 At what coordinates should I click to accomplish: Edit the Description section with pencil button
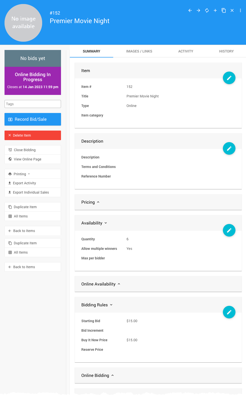[x=229, y=148]
